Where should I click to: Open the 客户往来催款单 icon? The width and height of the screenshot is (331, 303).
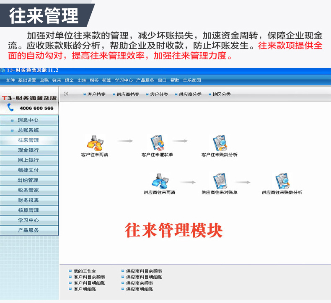157,143
